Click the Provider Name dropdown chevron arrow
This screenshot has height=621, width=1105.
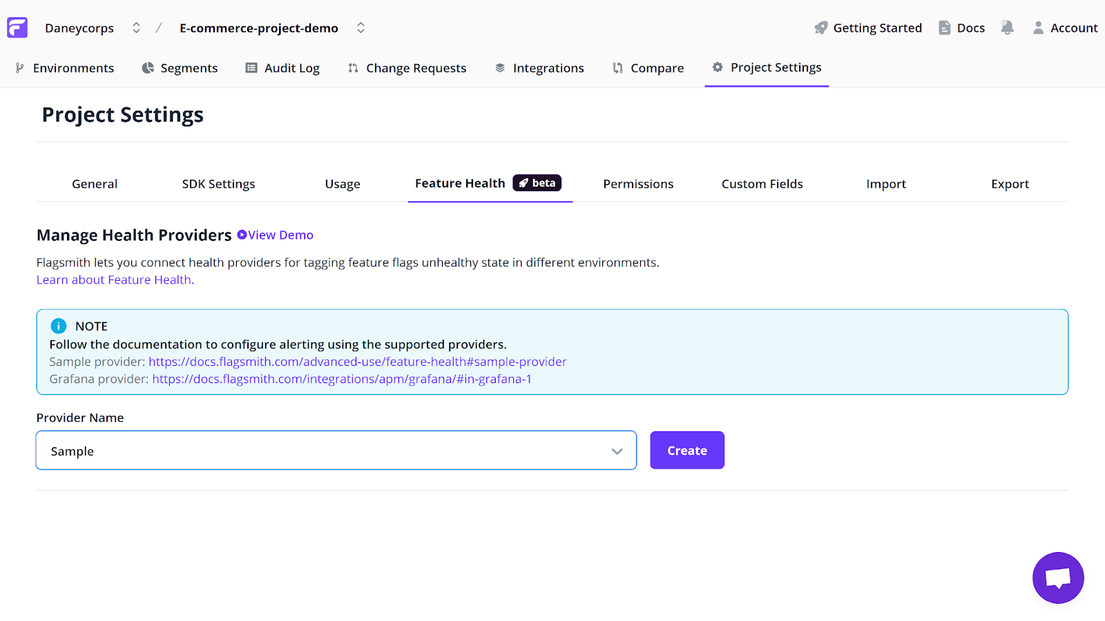point(617,451)
